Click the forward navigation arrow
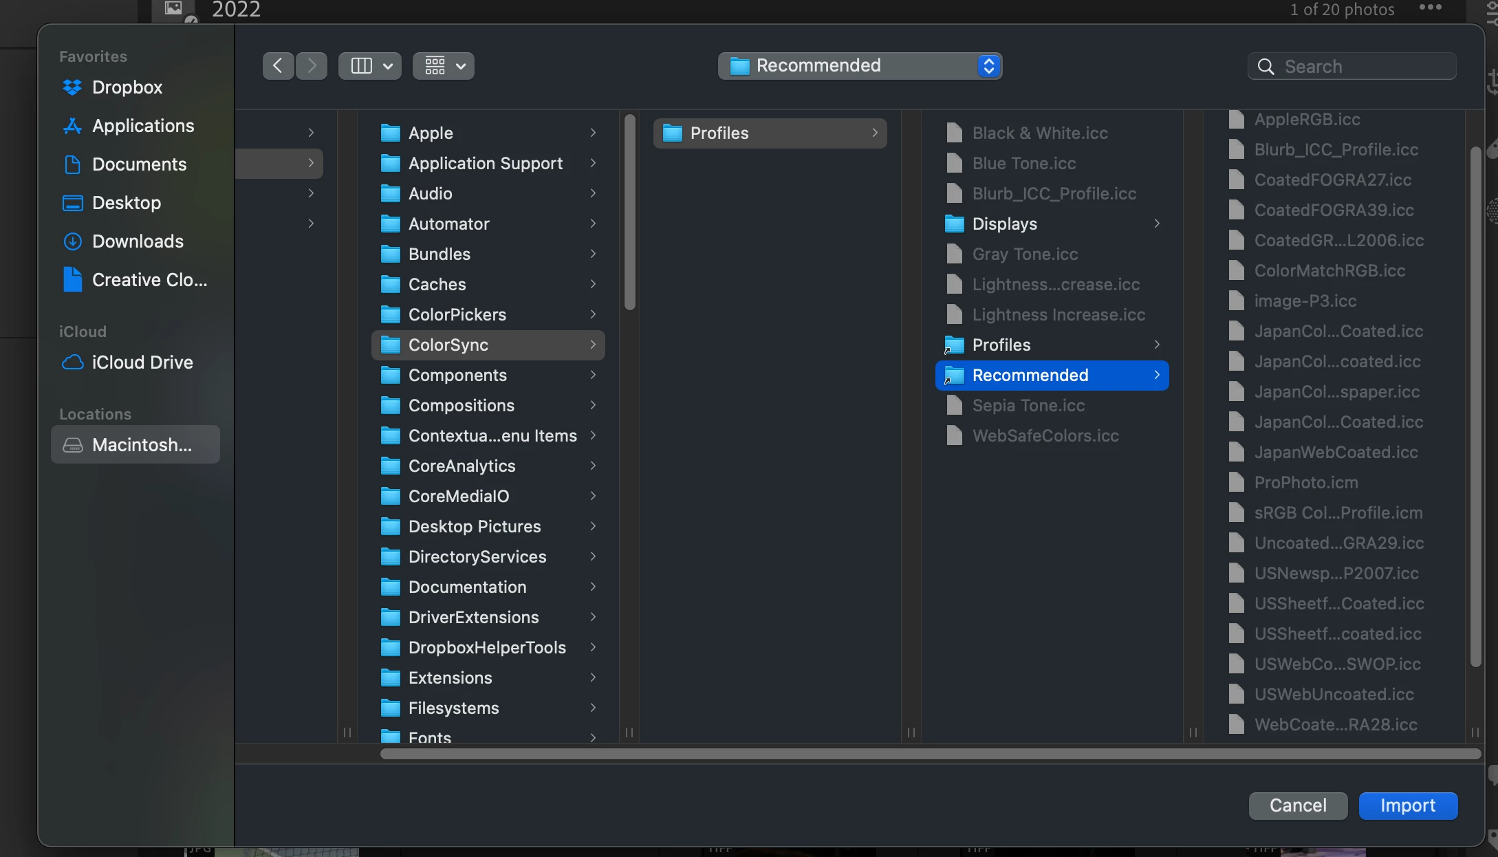 coord(312,66)
